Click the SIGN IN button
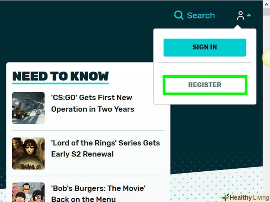This screenshot has width=270, height=202. click(x=205, y=47)
